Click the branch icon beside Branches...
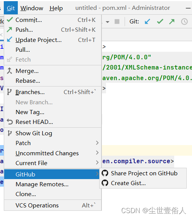This screenshot has height=218, width=192. [x=9, y=92]
